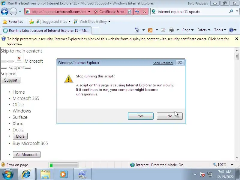Expand the Print options dropdown arrow
Screen dimensions: 240x180
tap(178, 30)
